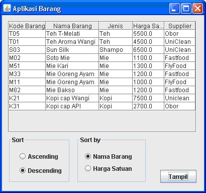
Task: Click the price cell 1300.0
Action: click(148, 66)
